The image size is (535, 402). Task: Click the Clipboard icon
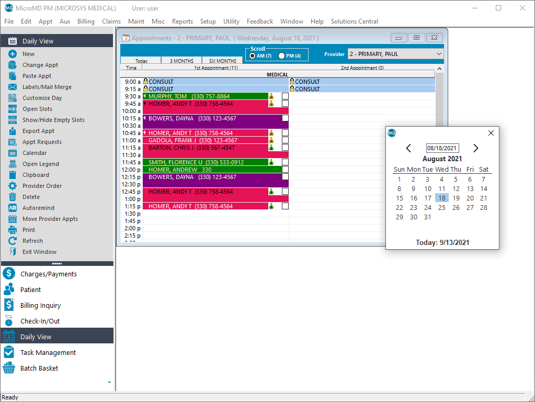tap(13, 175)
